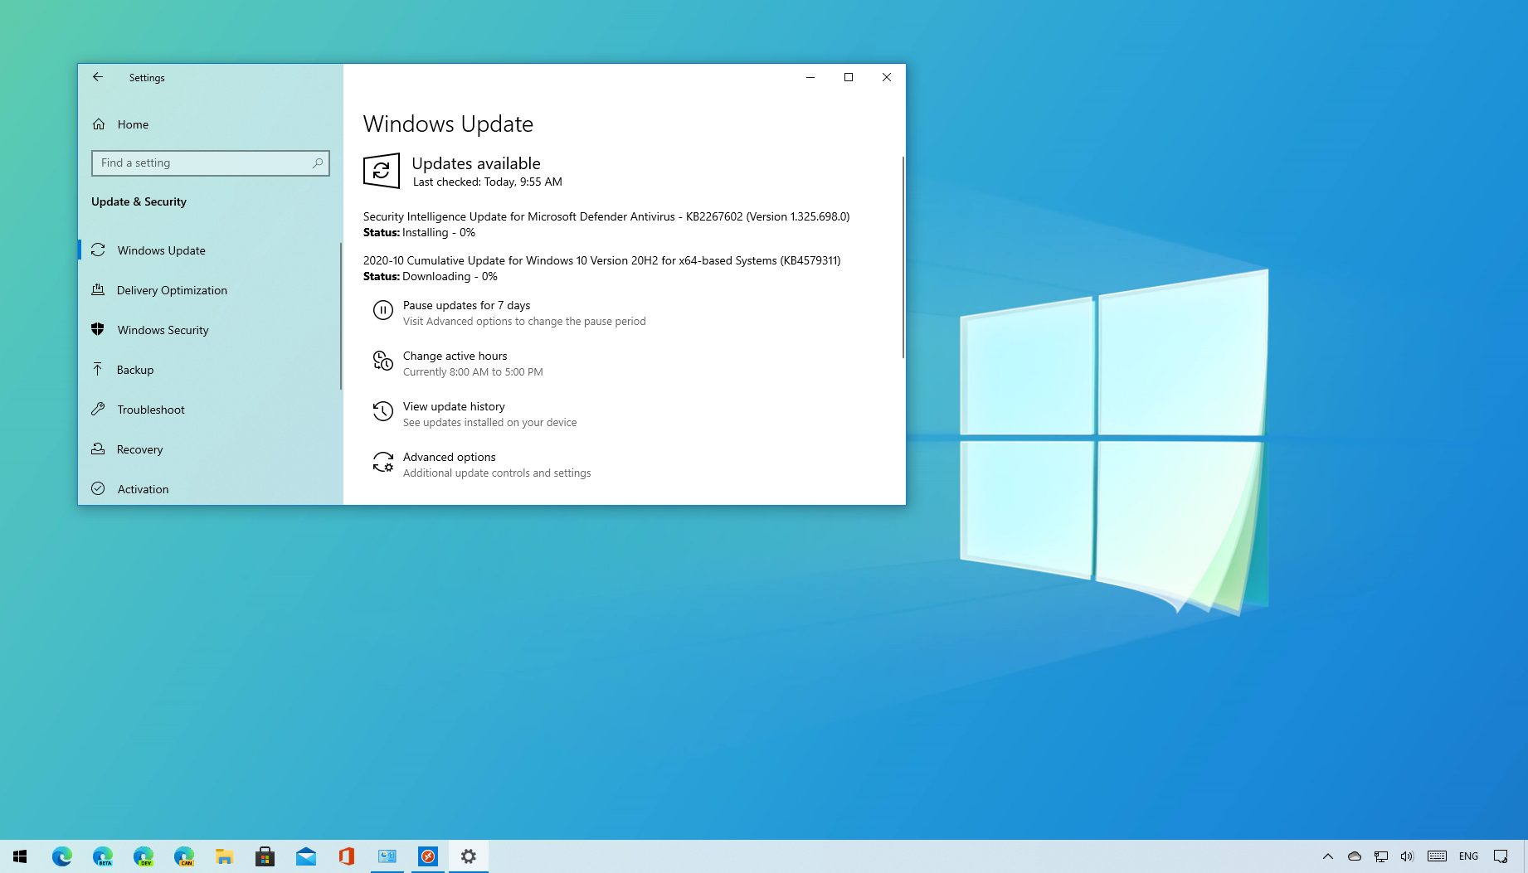Open Delivery Optimization settings

pos(209,290)
